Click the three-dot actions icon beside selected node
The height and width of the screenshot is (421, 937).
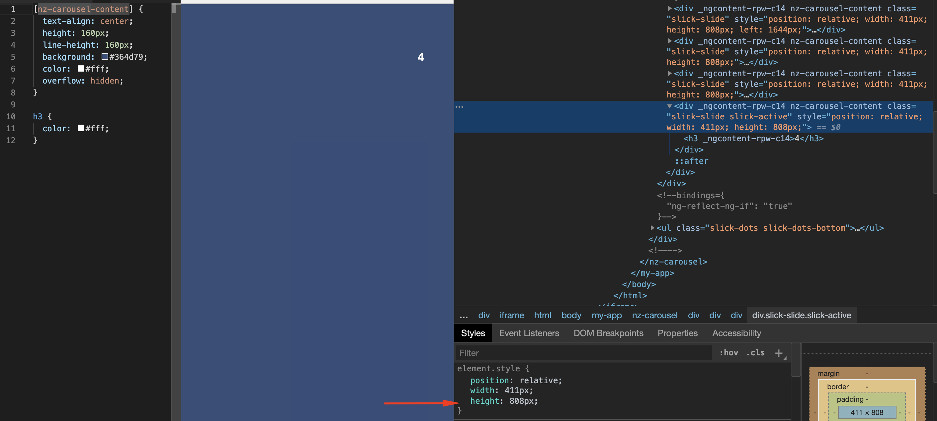tap(460, 107)
